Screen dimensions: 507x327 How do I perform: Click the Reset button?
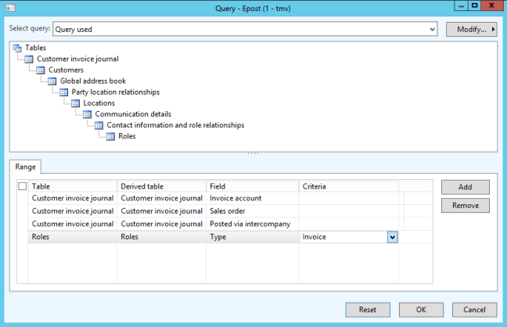point(368,310)
